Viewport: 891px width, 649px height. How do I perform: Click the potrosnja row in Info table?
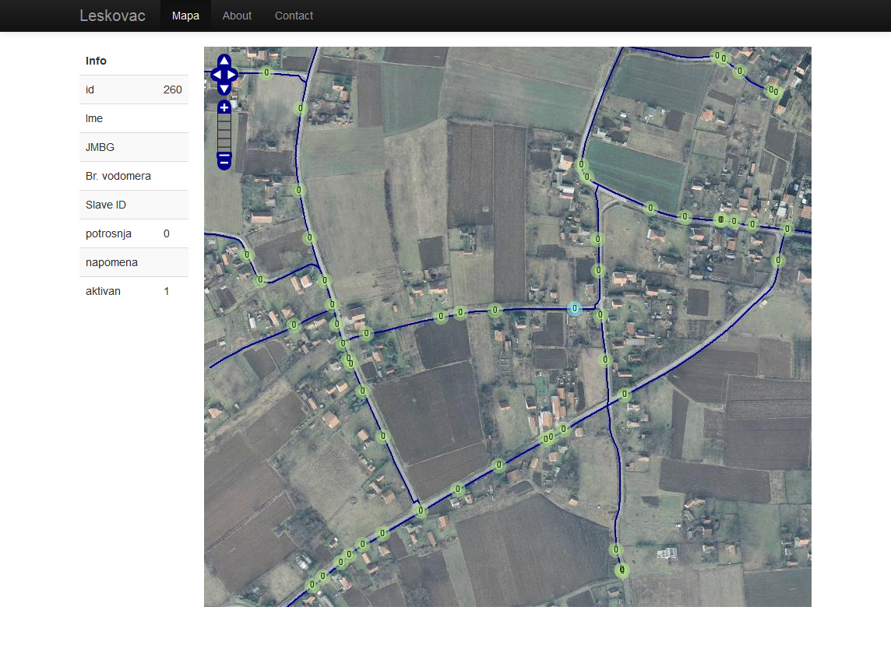[134, 233]
